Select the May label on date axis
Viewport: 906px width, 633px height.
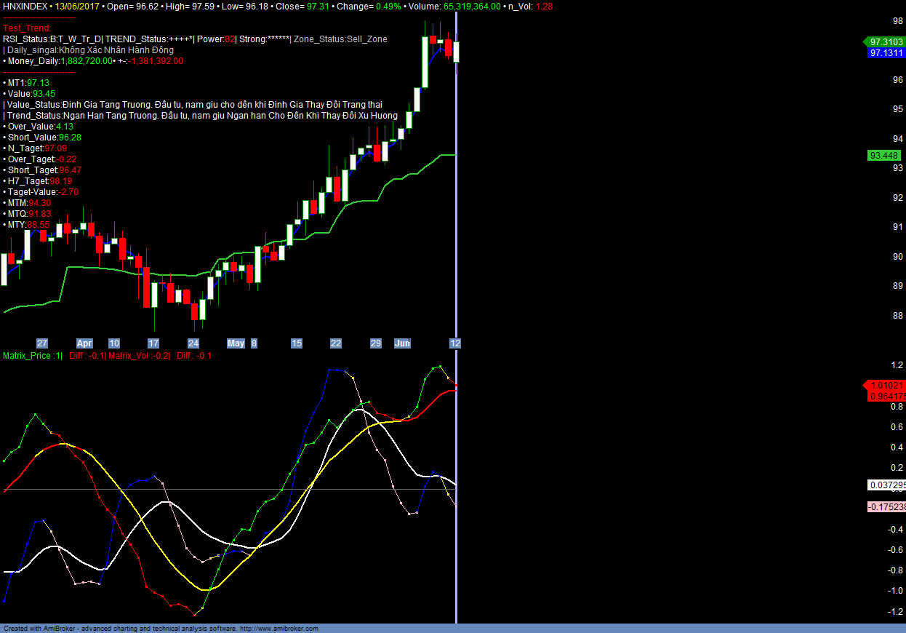236,343
